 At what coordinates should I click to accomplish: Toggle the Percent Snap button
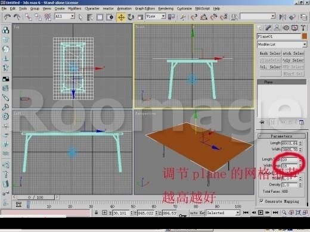click(x=213, y=17)
